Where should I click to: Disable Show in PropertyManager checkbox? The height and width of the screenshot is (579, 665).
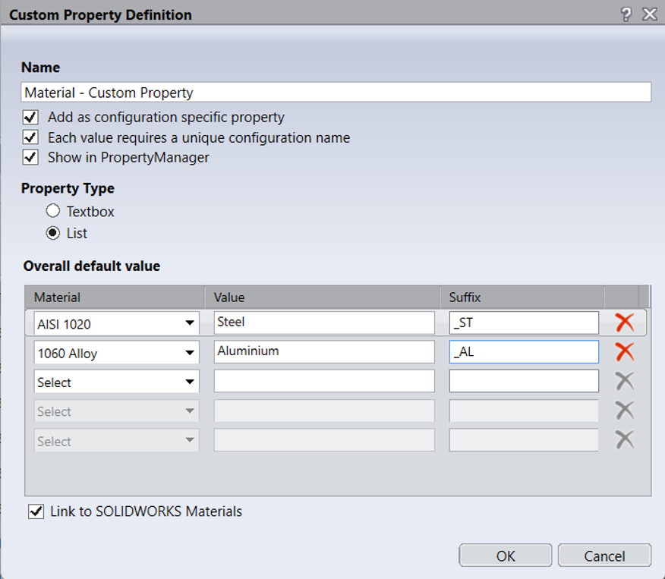pyautogui.click(x=30, y=158)
